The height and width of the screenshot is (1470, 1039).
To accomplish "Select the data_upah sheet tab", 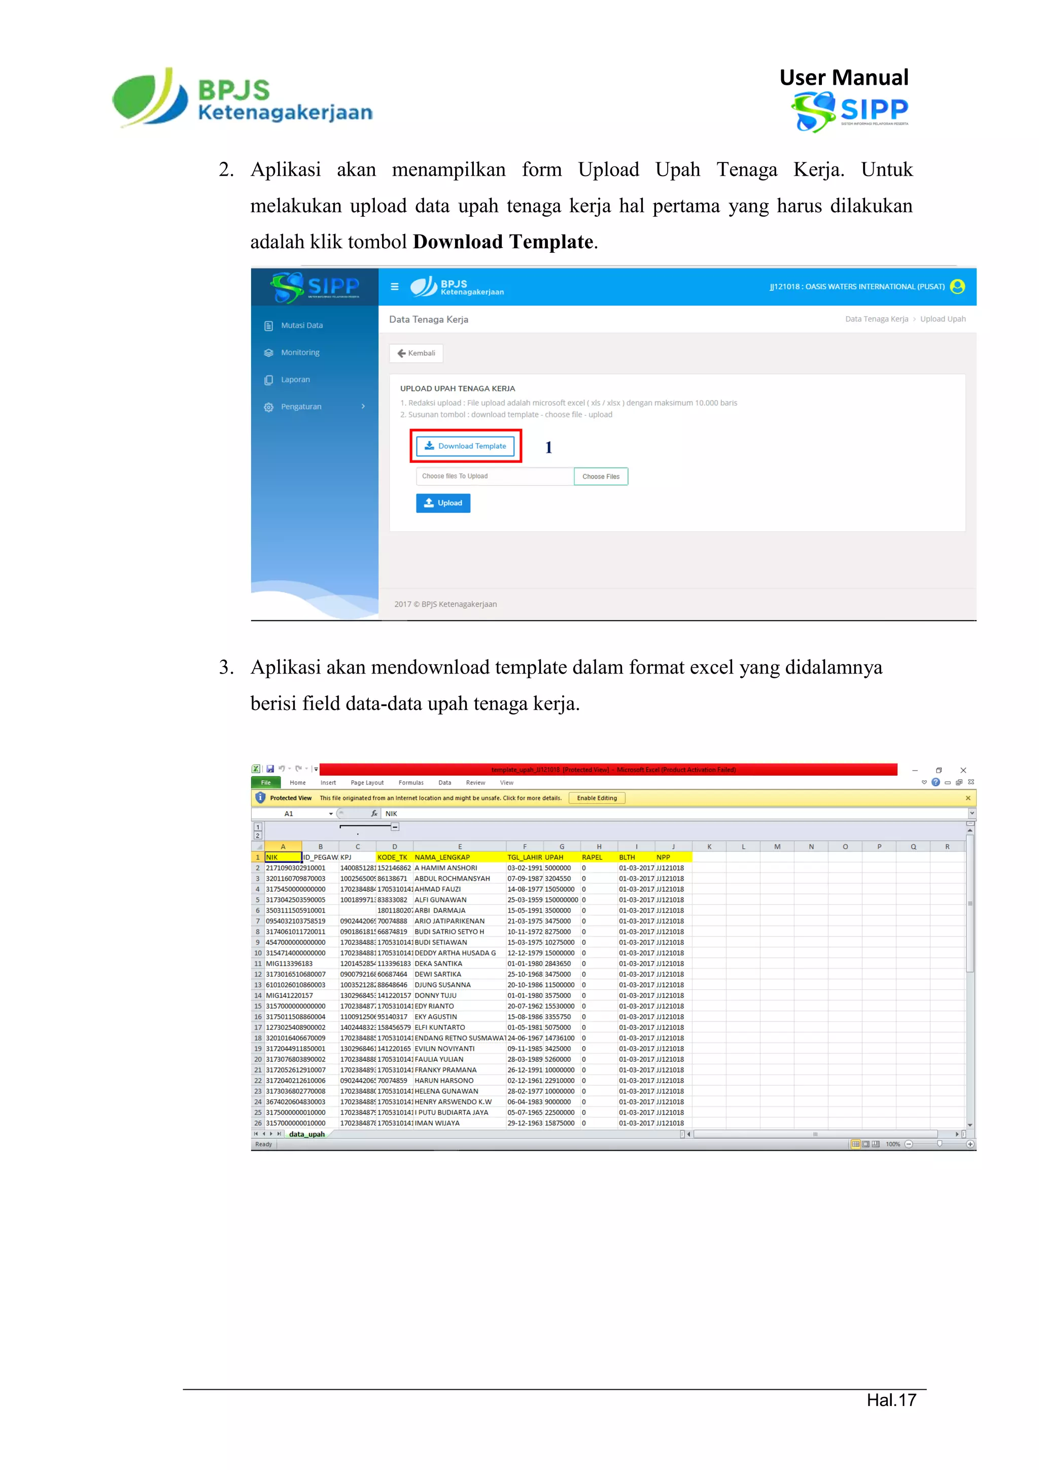I will 306,1134.
